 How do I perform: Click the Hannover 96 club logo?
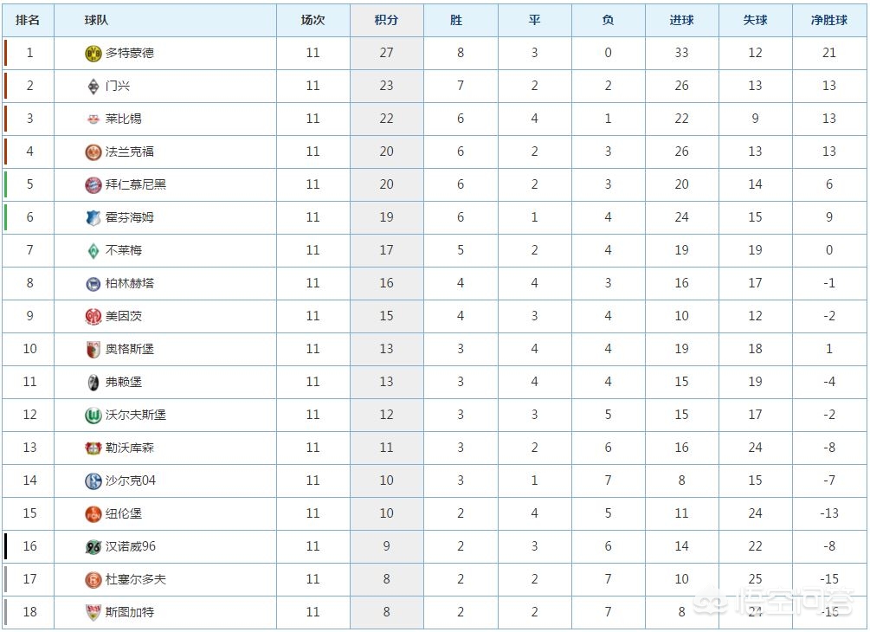click(x=93, y=546)
